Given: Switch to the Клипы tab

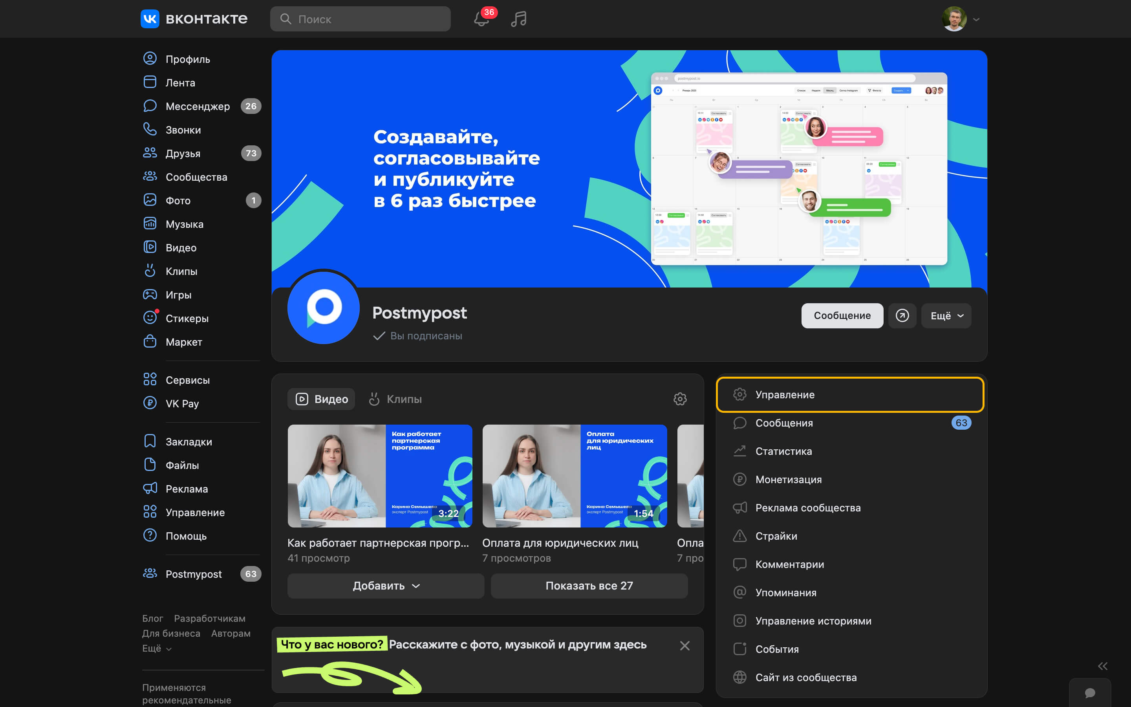Looking at the screenshot, I should (x=395, y=399).
